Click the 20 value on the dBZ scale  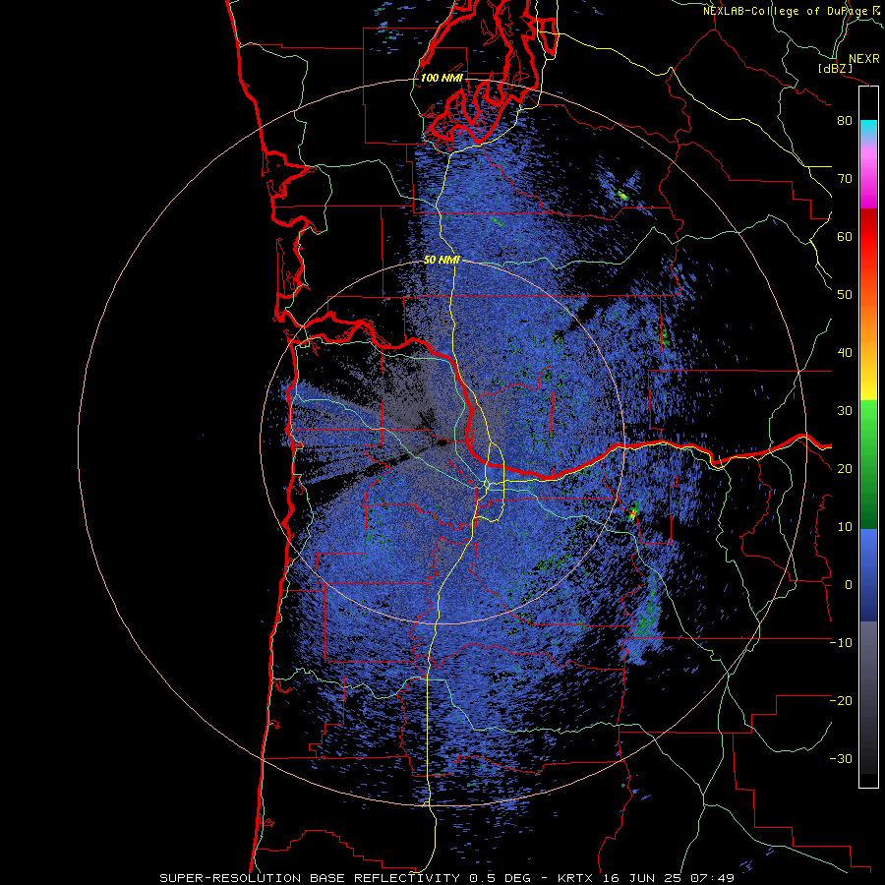(x=845, y=469)
